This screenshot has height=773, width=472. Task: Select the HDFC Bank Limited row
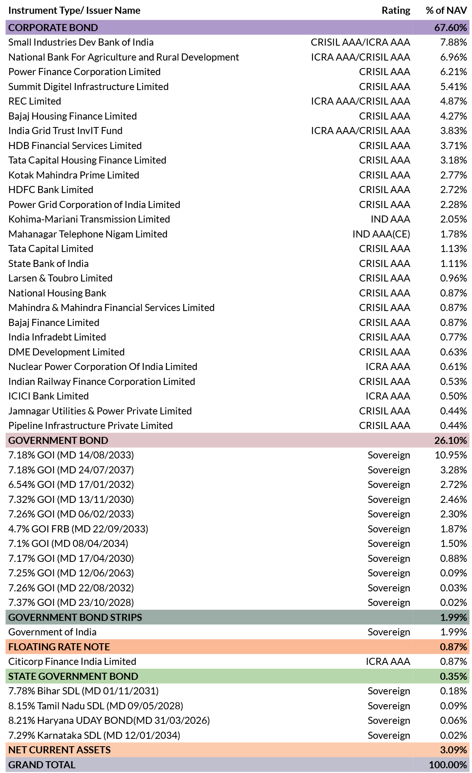point(238,190)
